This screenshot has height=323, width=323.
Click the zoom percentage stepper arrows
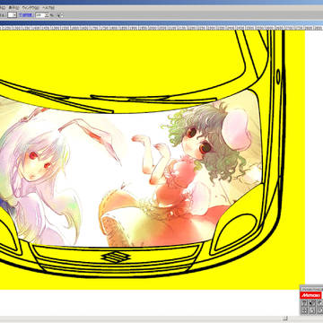tap(47, 15)
